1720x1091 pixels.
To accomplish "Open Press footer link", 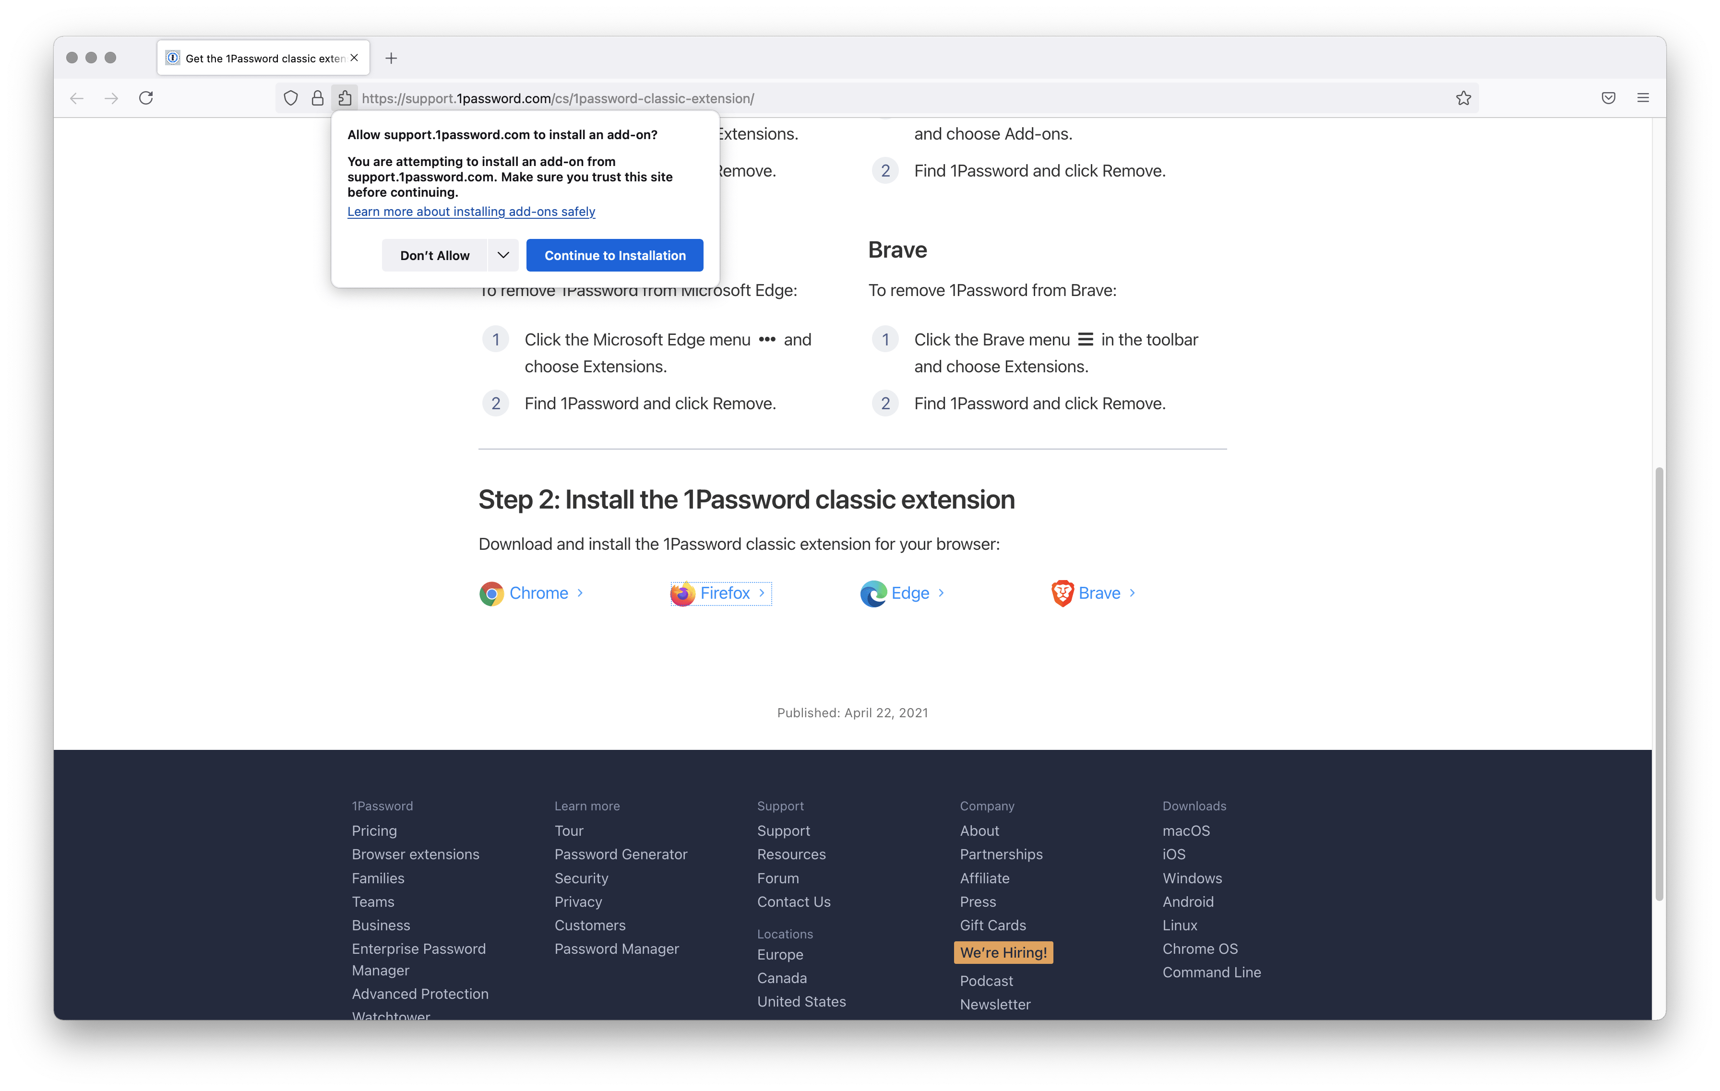I will coord(978,902).
